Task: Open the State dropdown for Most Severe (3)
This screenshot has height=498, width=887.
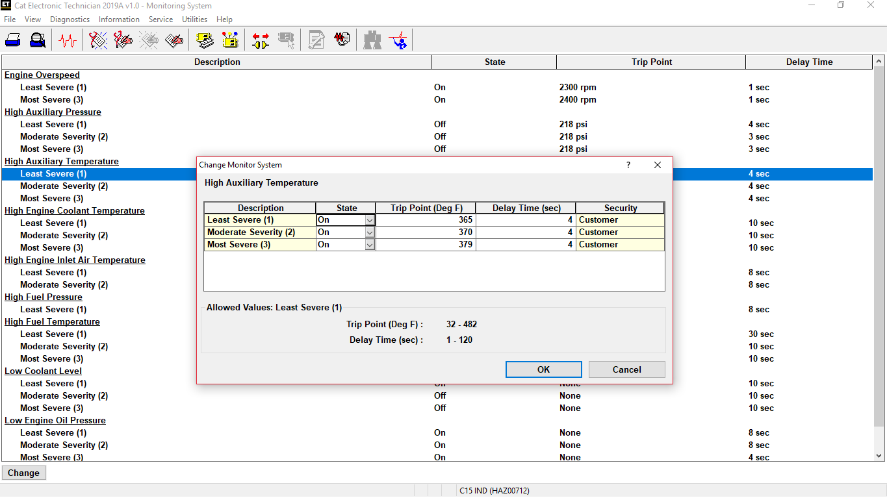Action: (368, 244)
